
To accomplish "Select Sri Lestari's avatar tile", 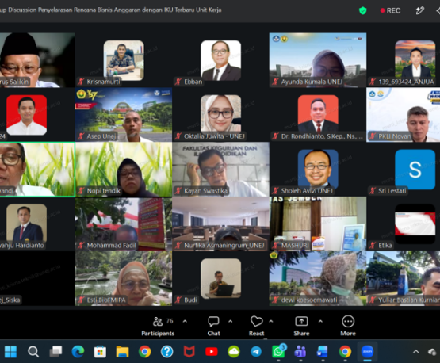I will click(x=415, y=170).
